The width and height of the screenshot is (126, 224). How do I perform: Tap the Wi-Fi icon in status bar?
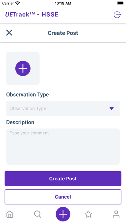[18, 3]
